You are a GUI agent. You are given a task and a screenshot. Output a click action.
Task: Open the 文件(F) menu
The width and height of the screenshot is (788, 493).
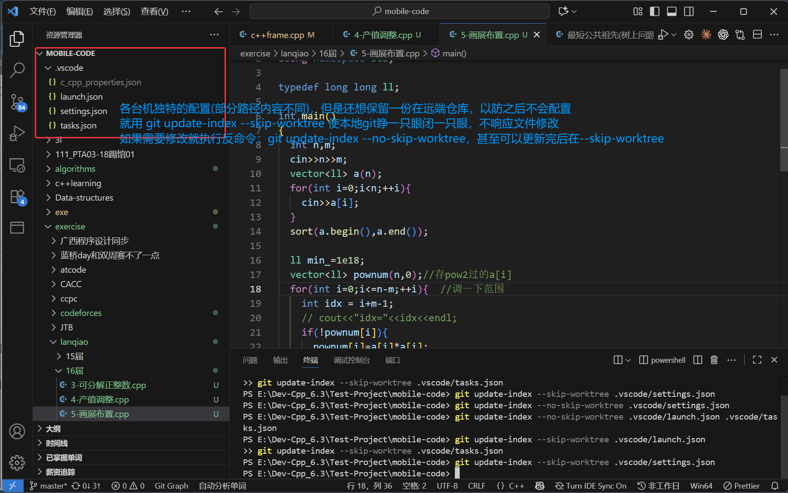[42, 11]
